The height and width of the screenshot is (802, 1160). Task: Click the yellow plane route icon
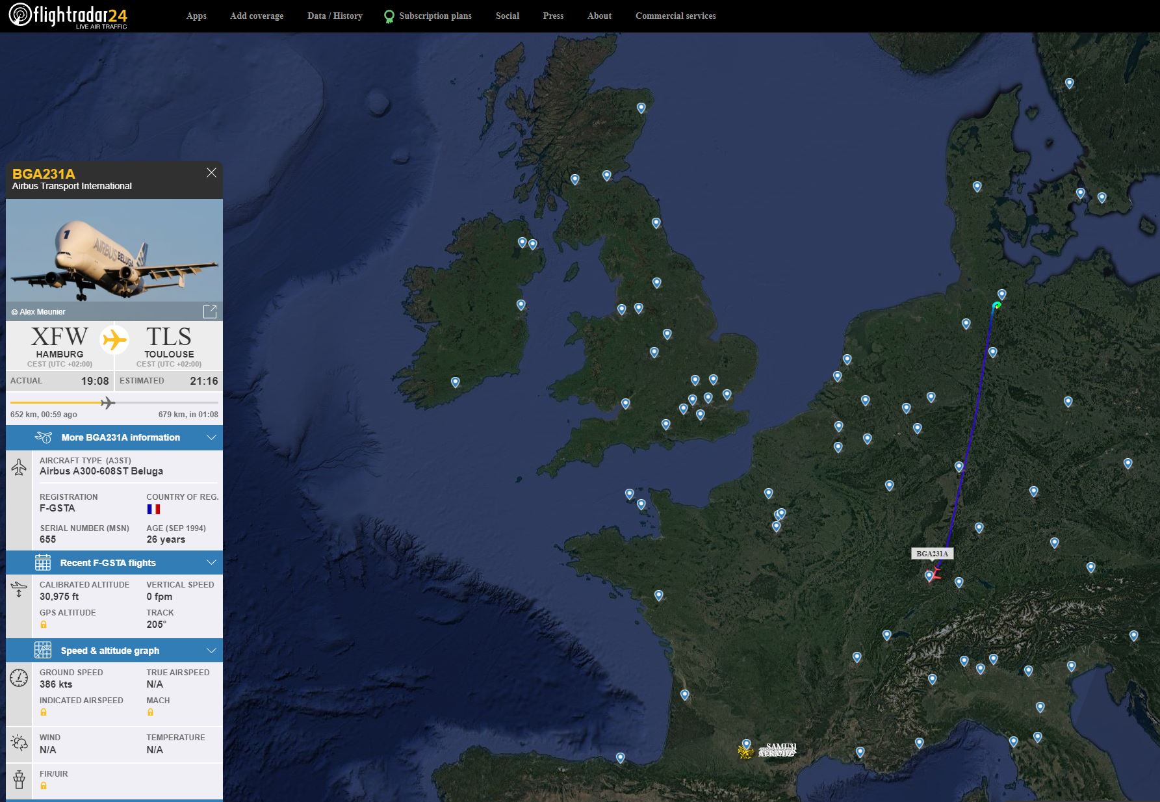pos(114,339)
